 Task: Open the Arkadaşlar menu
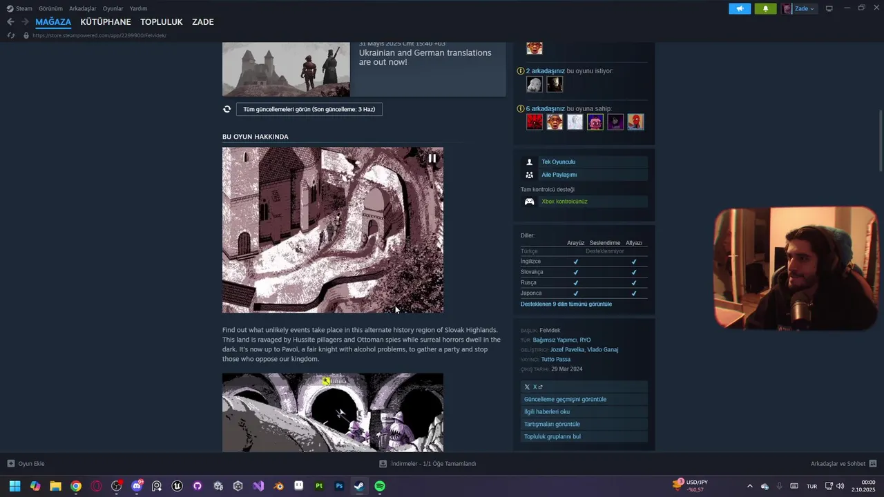pos(83,8)
